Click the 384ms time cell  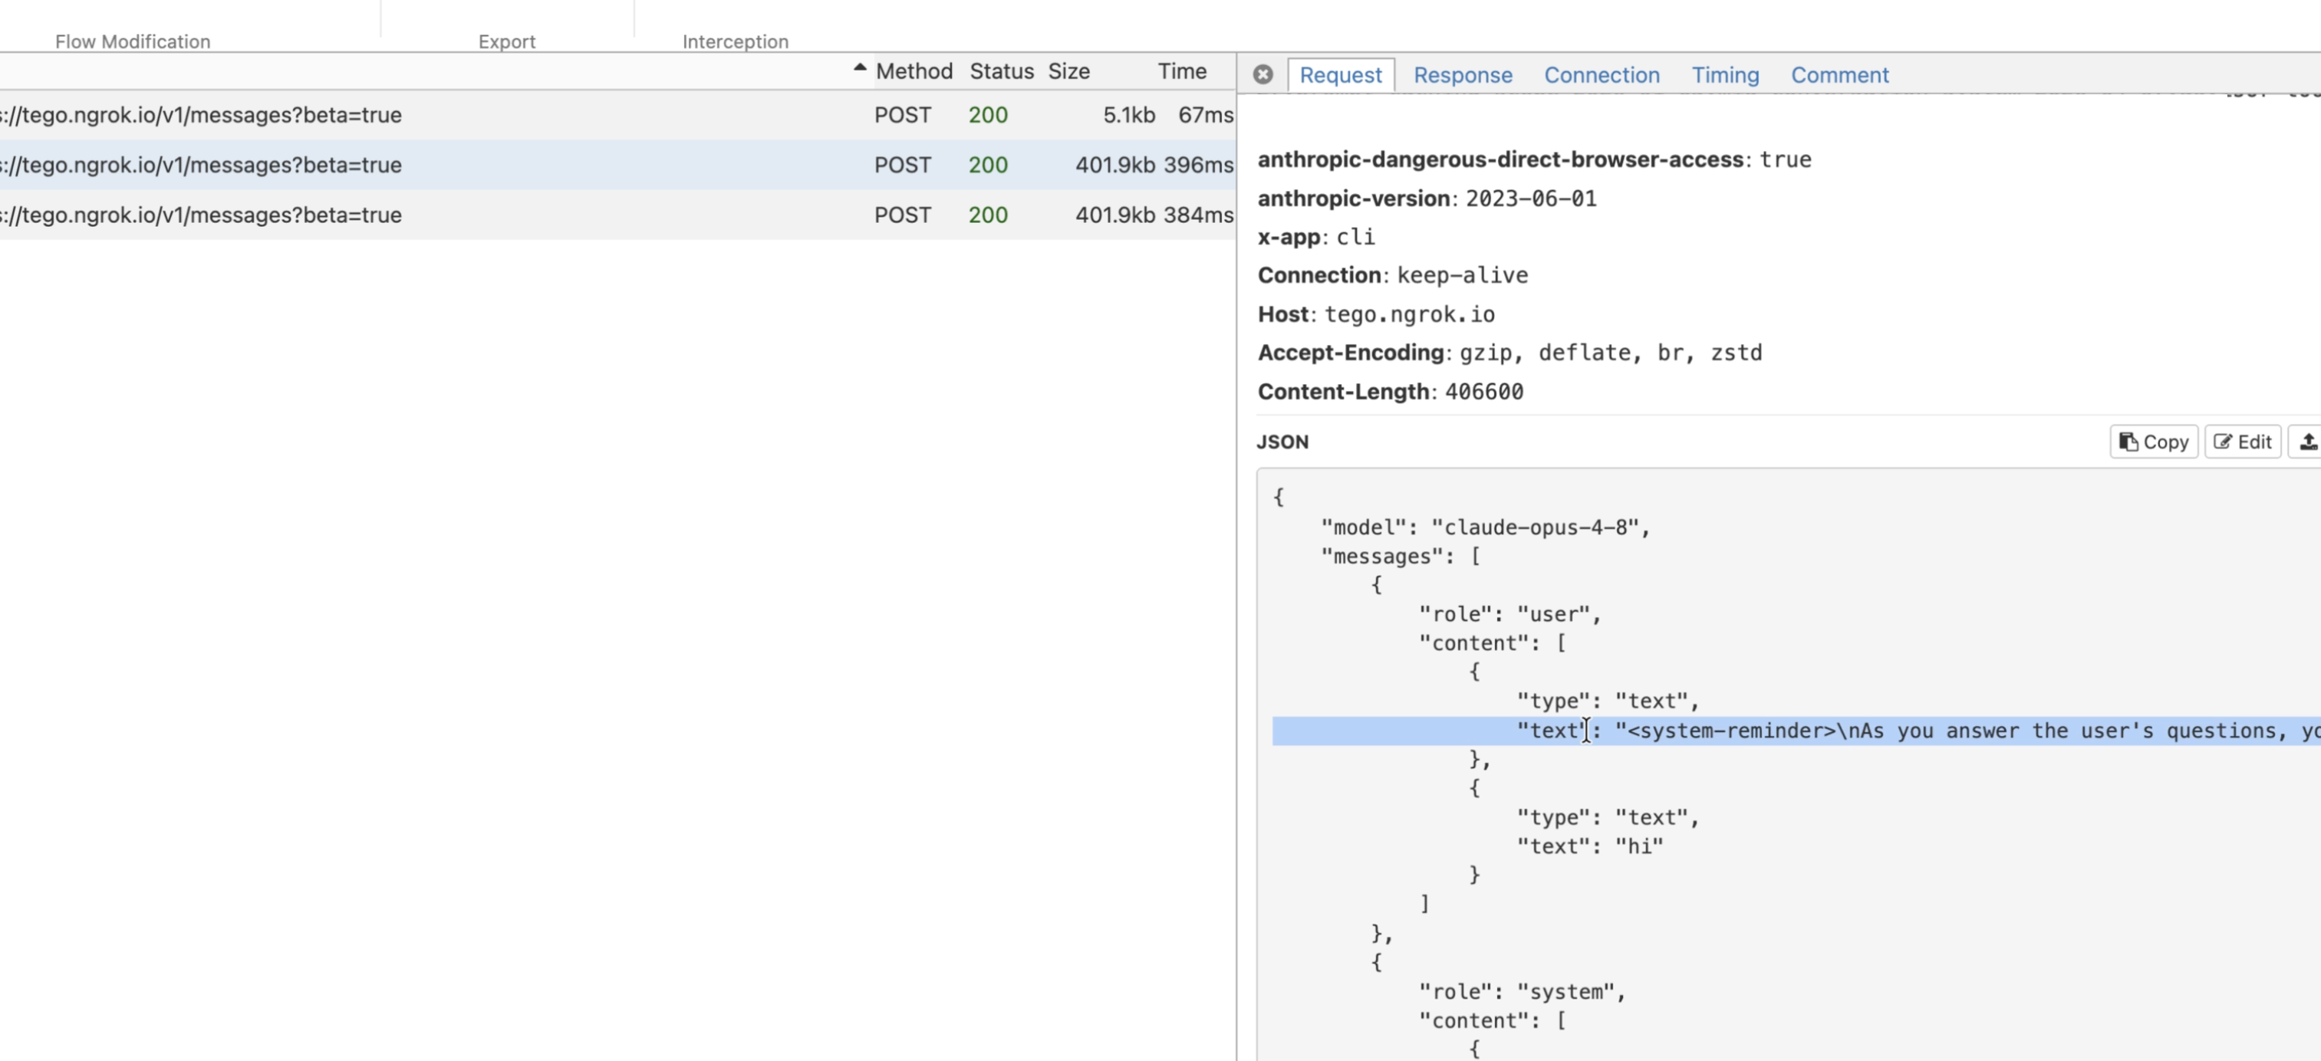(1198, 215)
